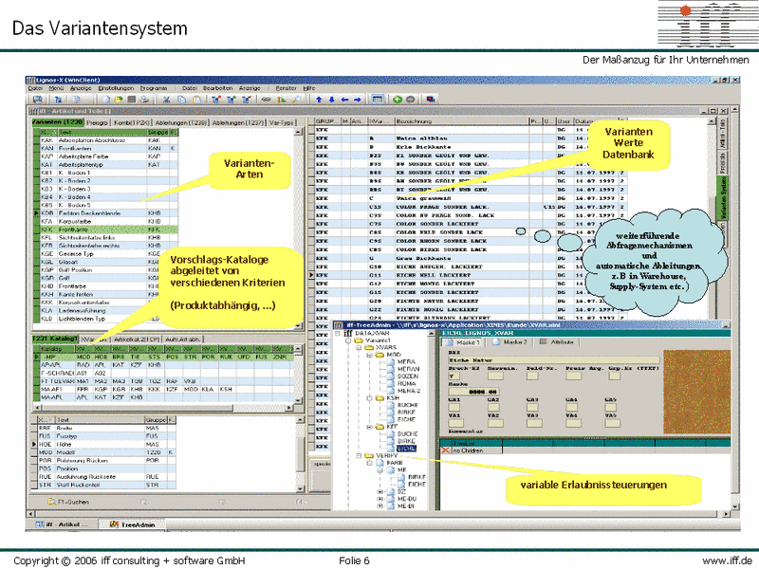Collapse the XVARS folder in tree
The image size is (759, 569).
pyautogui.click(x=359, y=347)
